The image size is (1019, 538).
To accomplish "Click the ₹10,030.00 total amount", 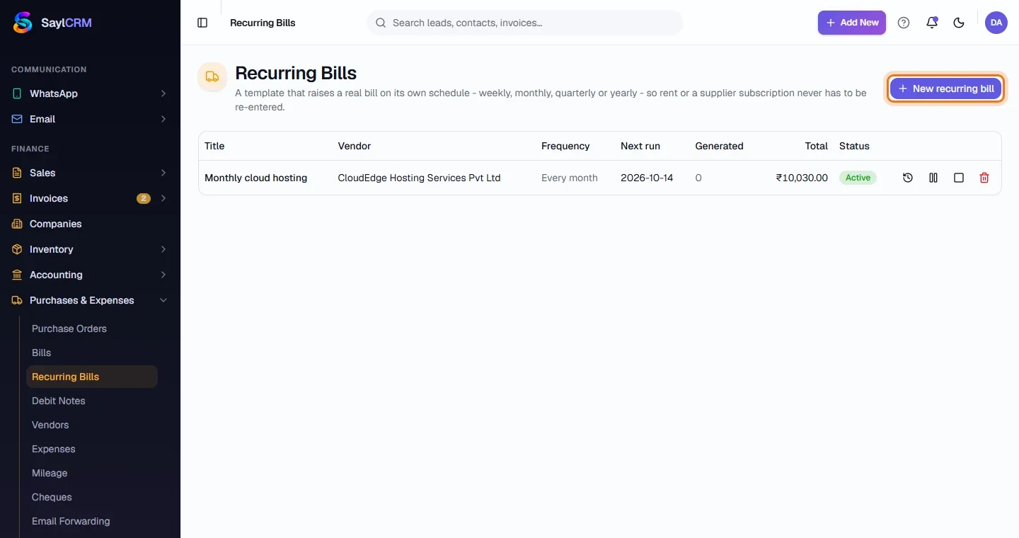I will (802, 178).
